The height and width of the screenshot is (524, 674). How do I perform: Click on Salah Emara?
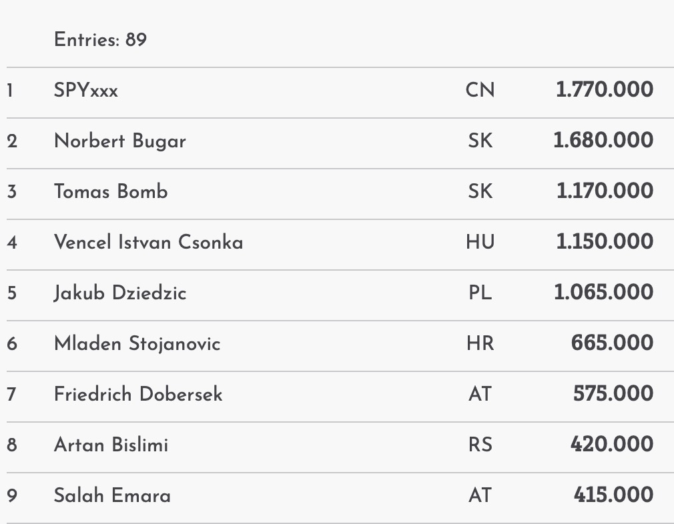coord(112,495)
